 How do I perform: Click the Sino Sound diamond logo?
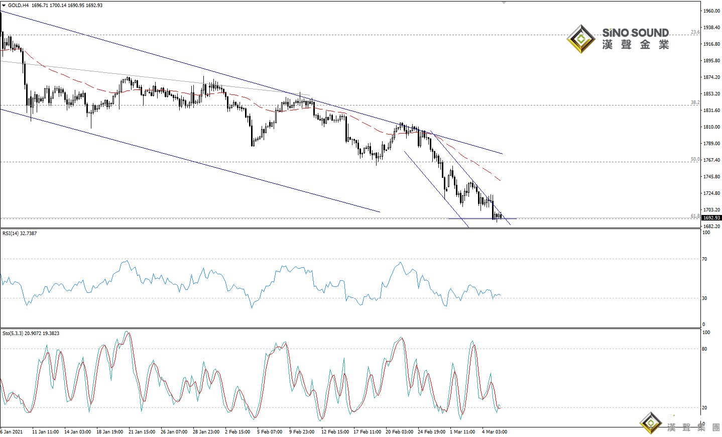pos(581,39)
